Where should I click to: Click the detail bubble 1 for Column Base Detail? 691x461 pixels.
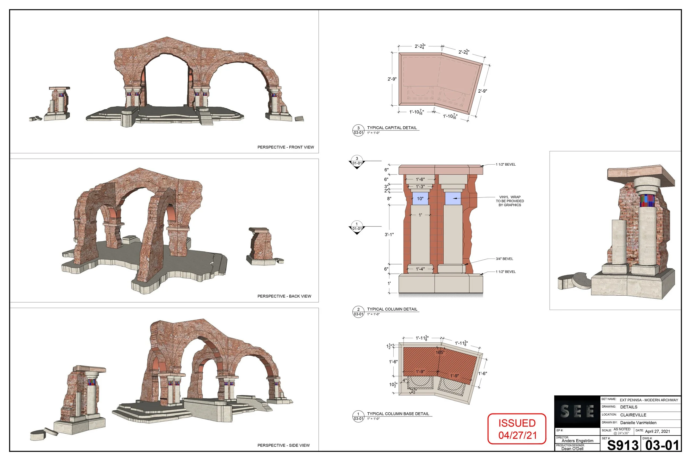tap(358, 416)
